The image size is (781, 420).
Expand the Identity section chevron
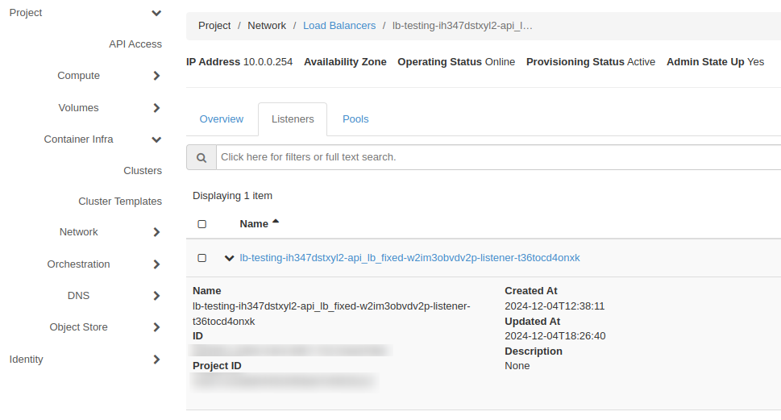click(156, 360)
